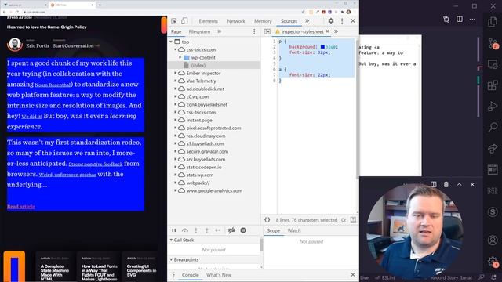This screenshot has width=502, height=282.
Task: Select res.cloudinary.com in the tree
Action: (x=206, y=136)
